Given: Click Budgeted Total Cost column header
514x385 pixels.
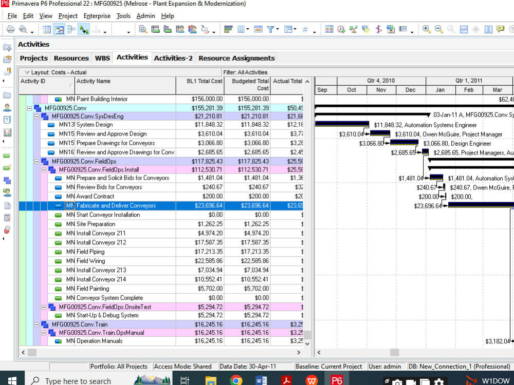Looking at the screenshot, I should [247, 85].
